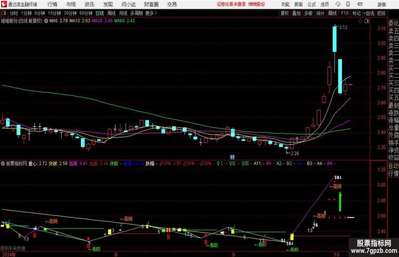This screenshot has height=257, width=399.
Task: Click the MA5: 2.78 indicator label
Action: (59, 21)
